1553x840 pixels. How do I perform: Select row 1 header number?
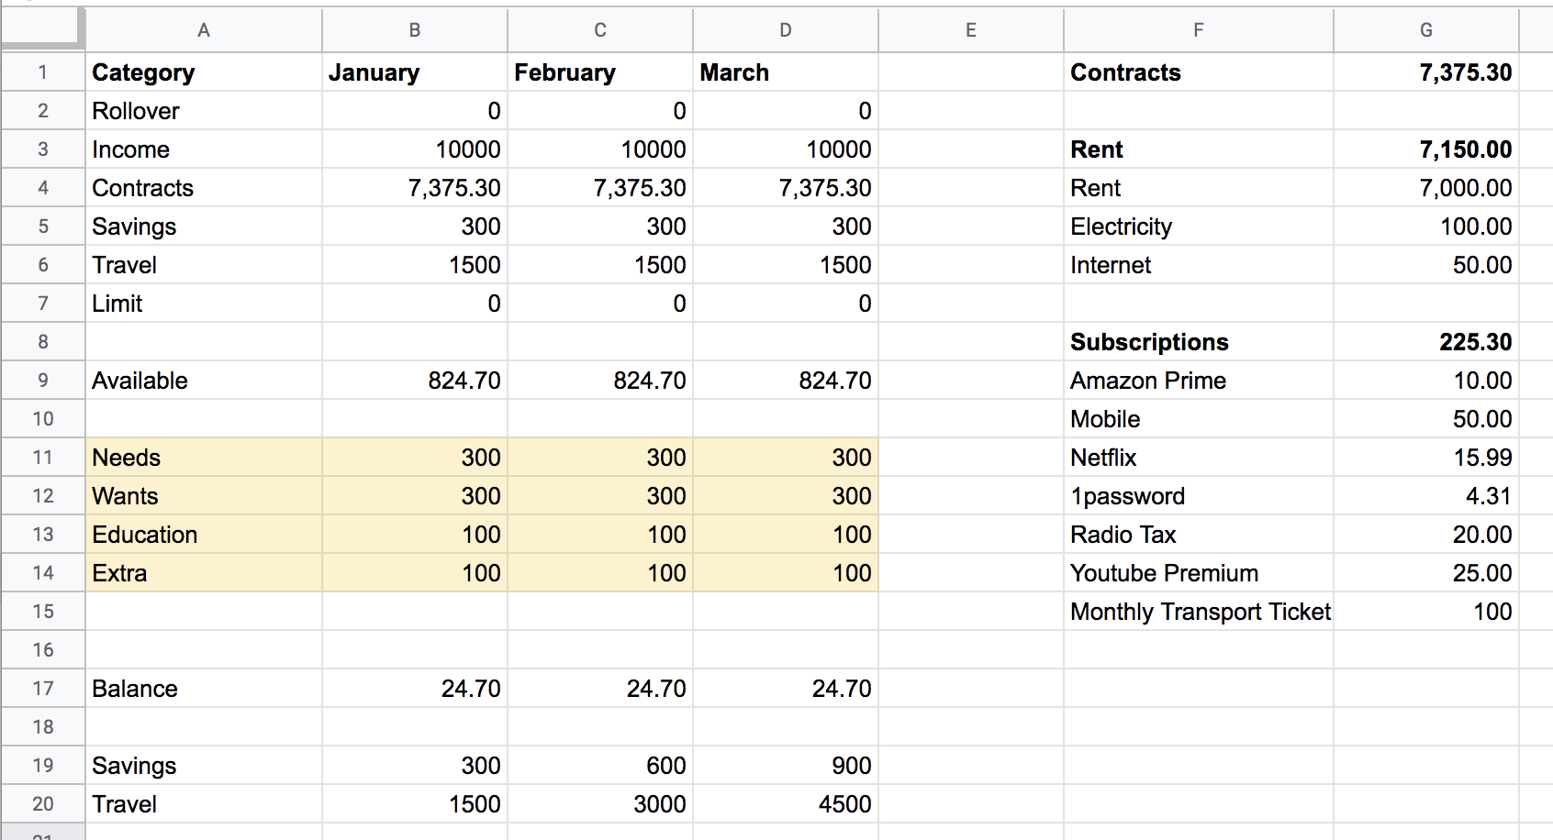(x=43, y=72)
